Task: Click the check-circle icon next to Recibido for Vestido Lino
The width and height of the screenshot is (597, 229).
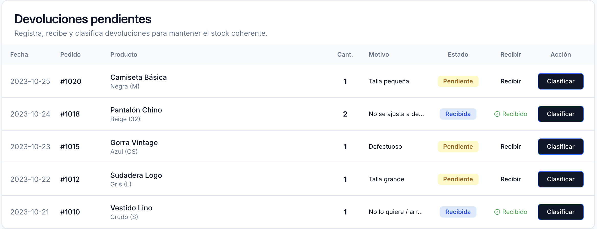Action: (497, 212)
